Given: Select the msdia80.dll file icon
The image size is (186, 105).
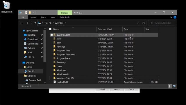Looking at the screenshot, I should (x=55, y=82).
